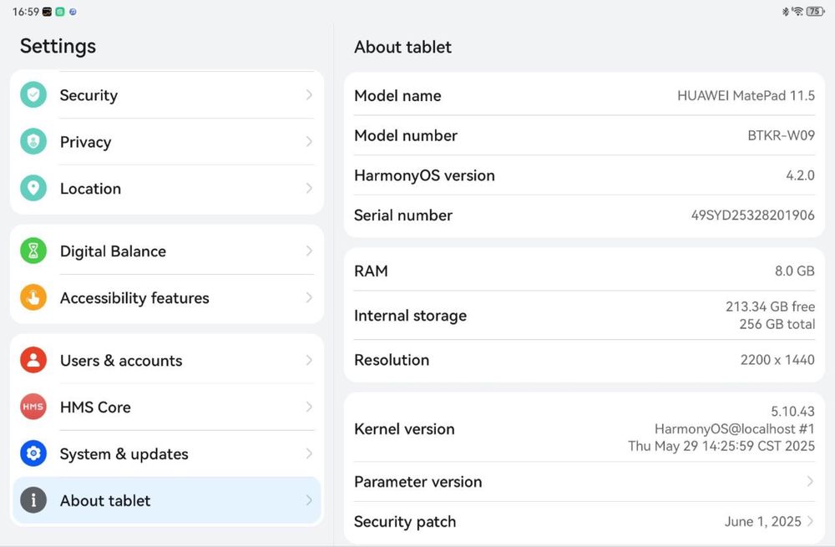Tap the HarmonyOS version label
835x547 pixels.
[x=424, y=175]
